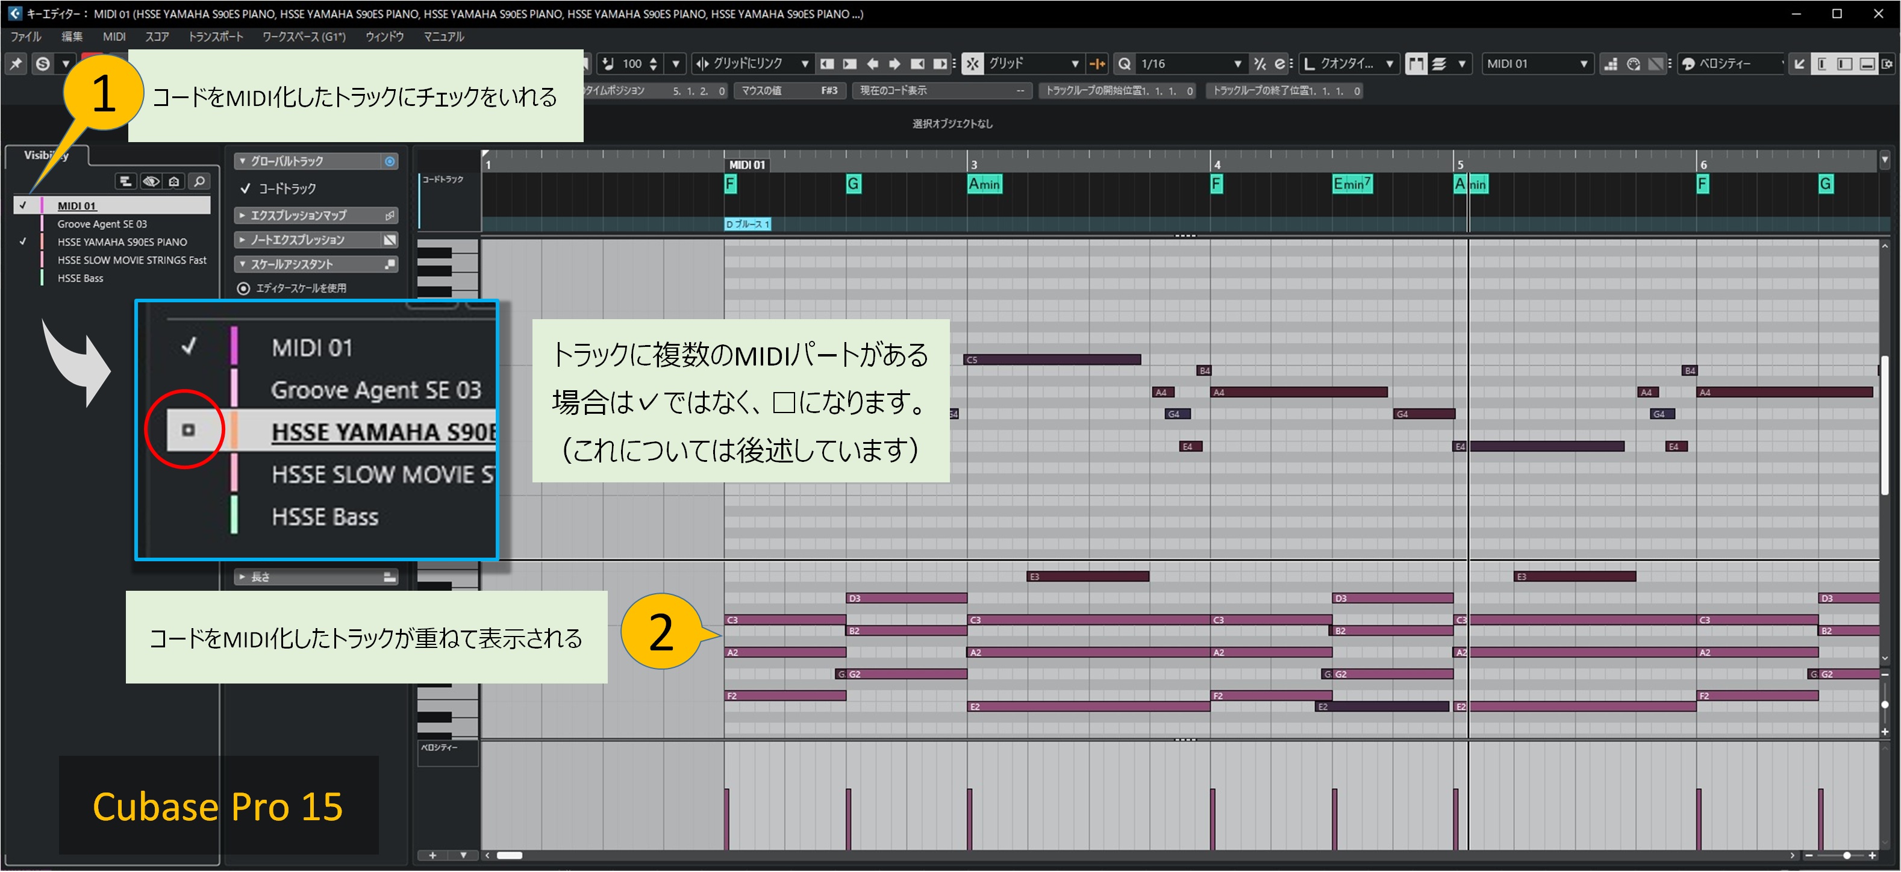Open the MIDI menu in menu bar
The width and height of the screenshot is (1901, 872).
point(114,36)
